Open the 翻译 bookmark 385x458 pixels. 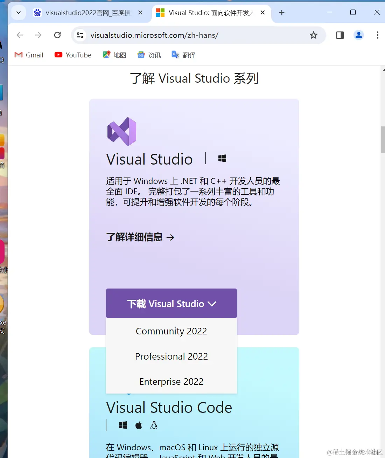(184, 55)
